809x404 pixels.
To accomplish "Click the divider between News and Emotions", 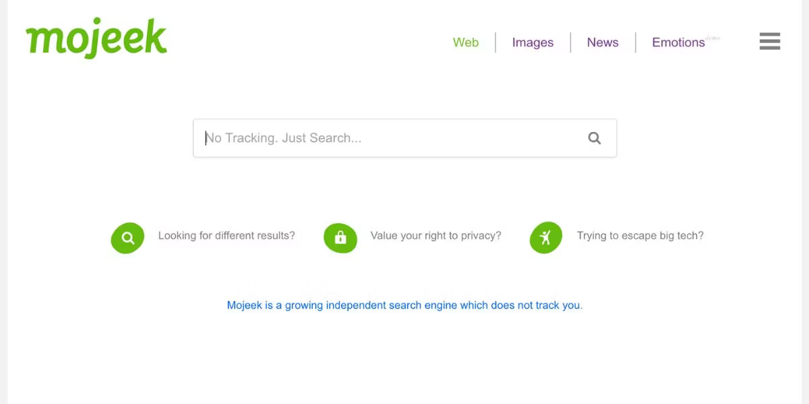I will [x=635, y=42].
